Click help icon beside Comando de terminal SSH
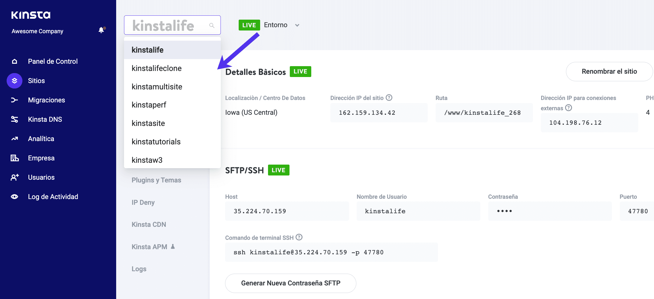 click(299, 237)
